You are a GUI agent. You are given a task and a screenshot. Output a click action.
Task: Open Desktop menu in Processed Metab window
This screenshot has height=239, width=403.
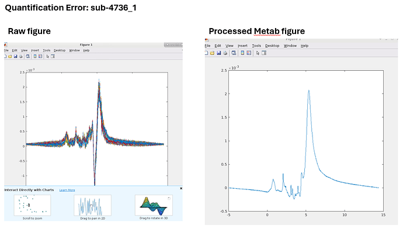point(272,46)
